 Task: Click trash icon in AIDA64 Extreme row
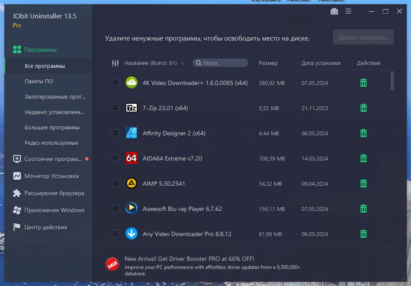coord(363,158)
